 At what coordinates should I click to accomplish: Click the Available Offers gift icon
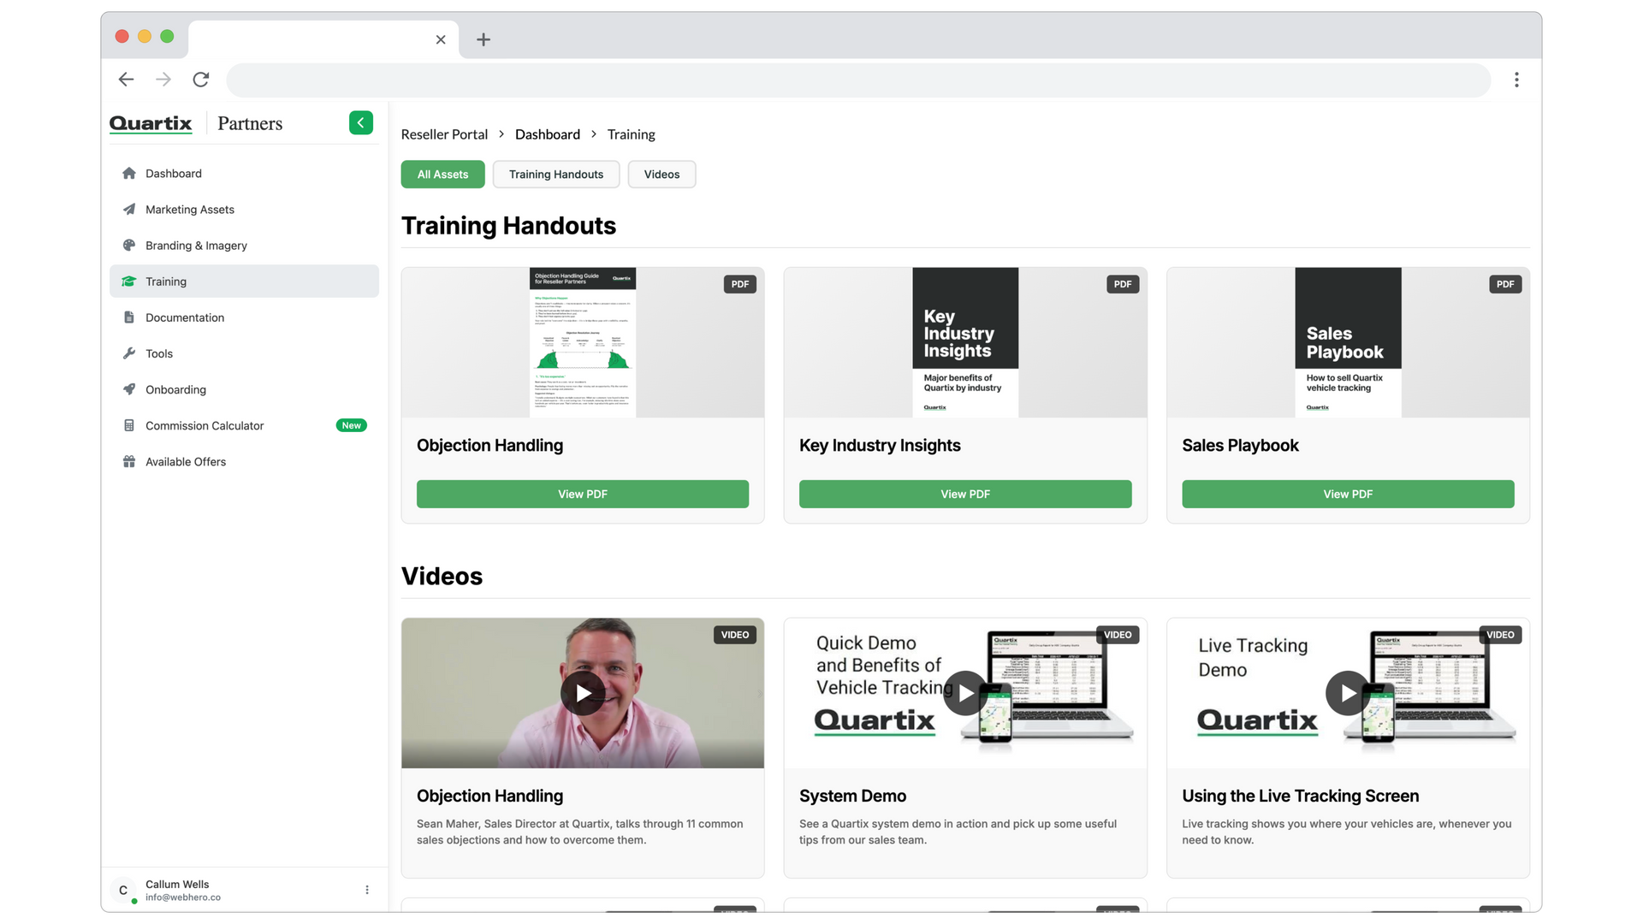coord(129,462)
